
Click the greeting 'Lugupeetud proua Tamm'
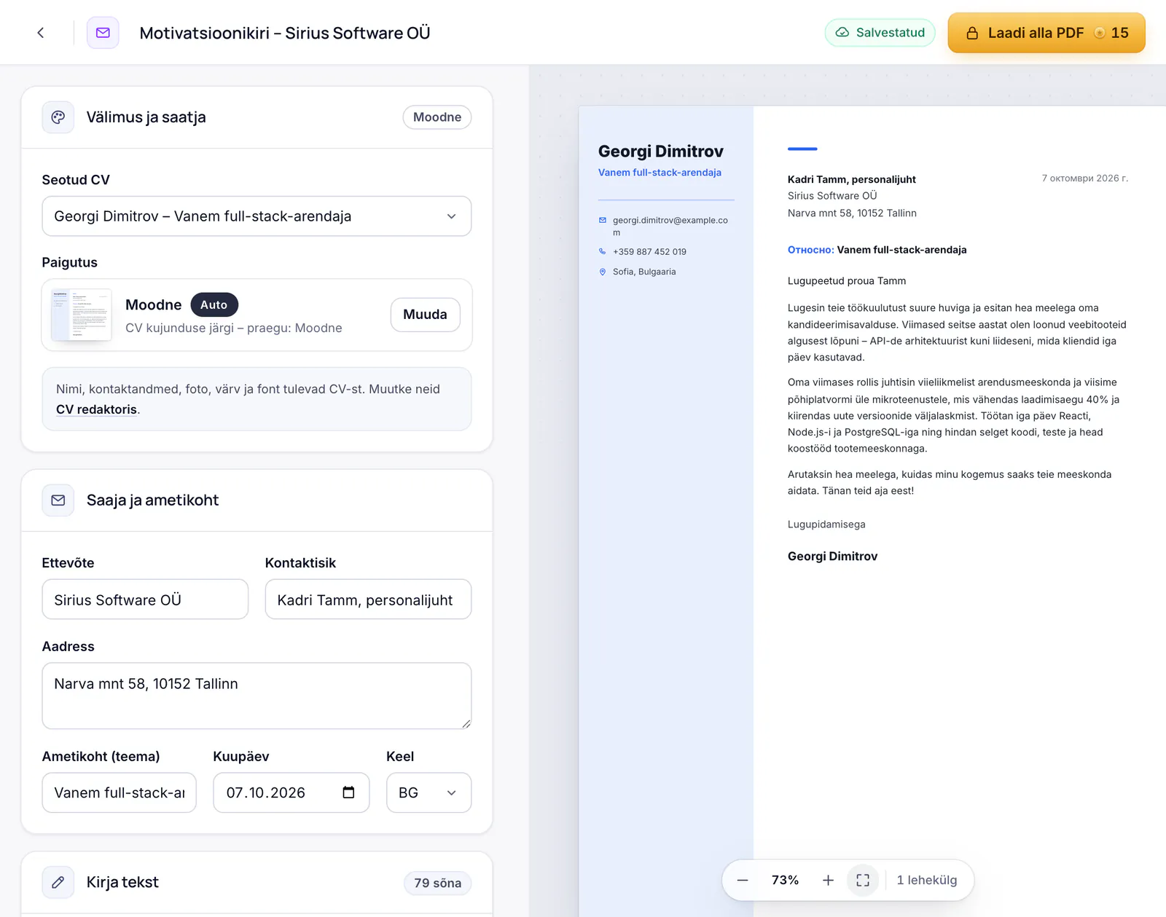coord(847,281)
